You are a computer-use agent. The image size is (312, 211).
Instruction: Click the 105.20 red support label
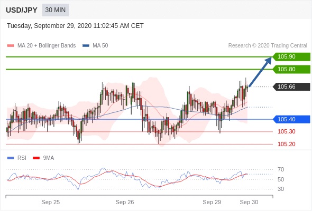tap(286, 144)
